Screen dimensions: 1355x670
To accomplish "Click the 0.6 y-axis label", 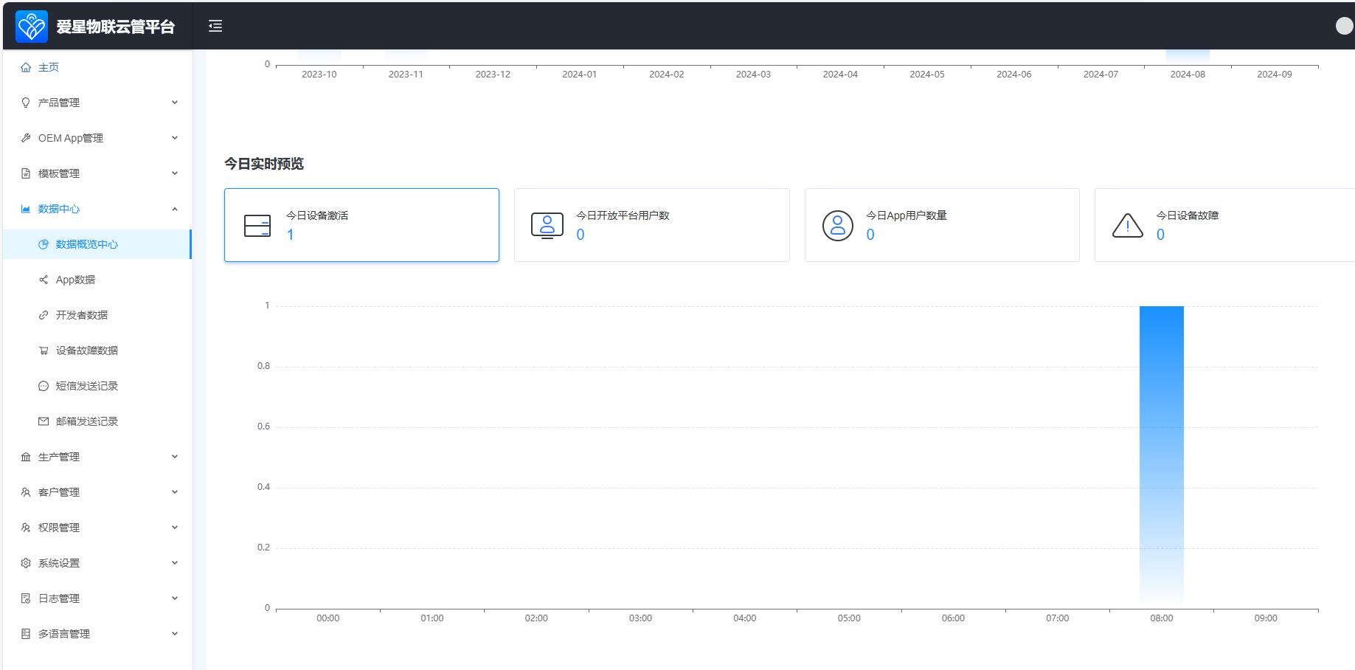I will (x=263, y=426).
